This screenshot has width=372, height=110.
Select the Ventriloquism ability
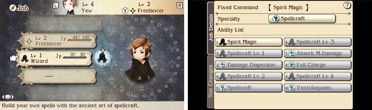(x=318, y=88)
